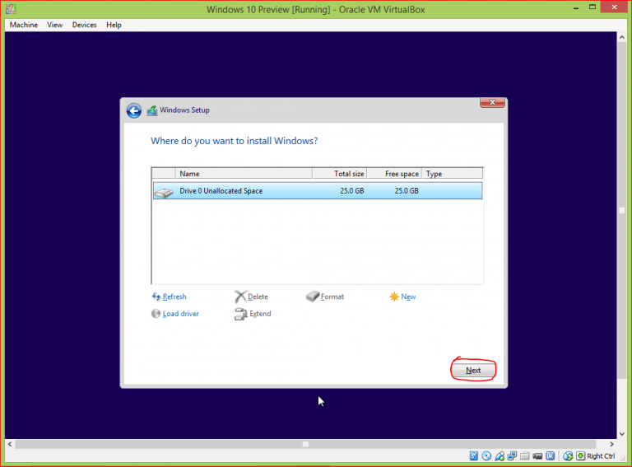632x467 pixels.
Task: Sort by Name column header
Action: (244, 174)
